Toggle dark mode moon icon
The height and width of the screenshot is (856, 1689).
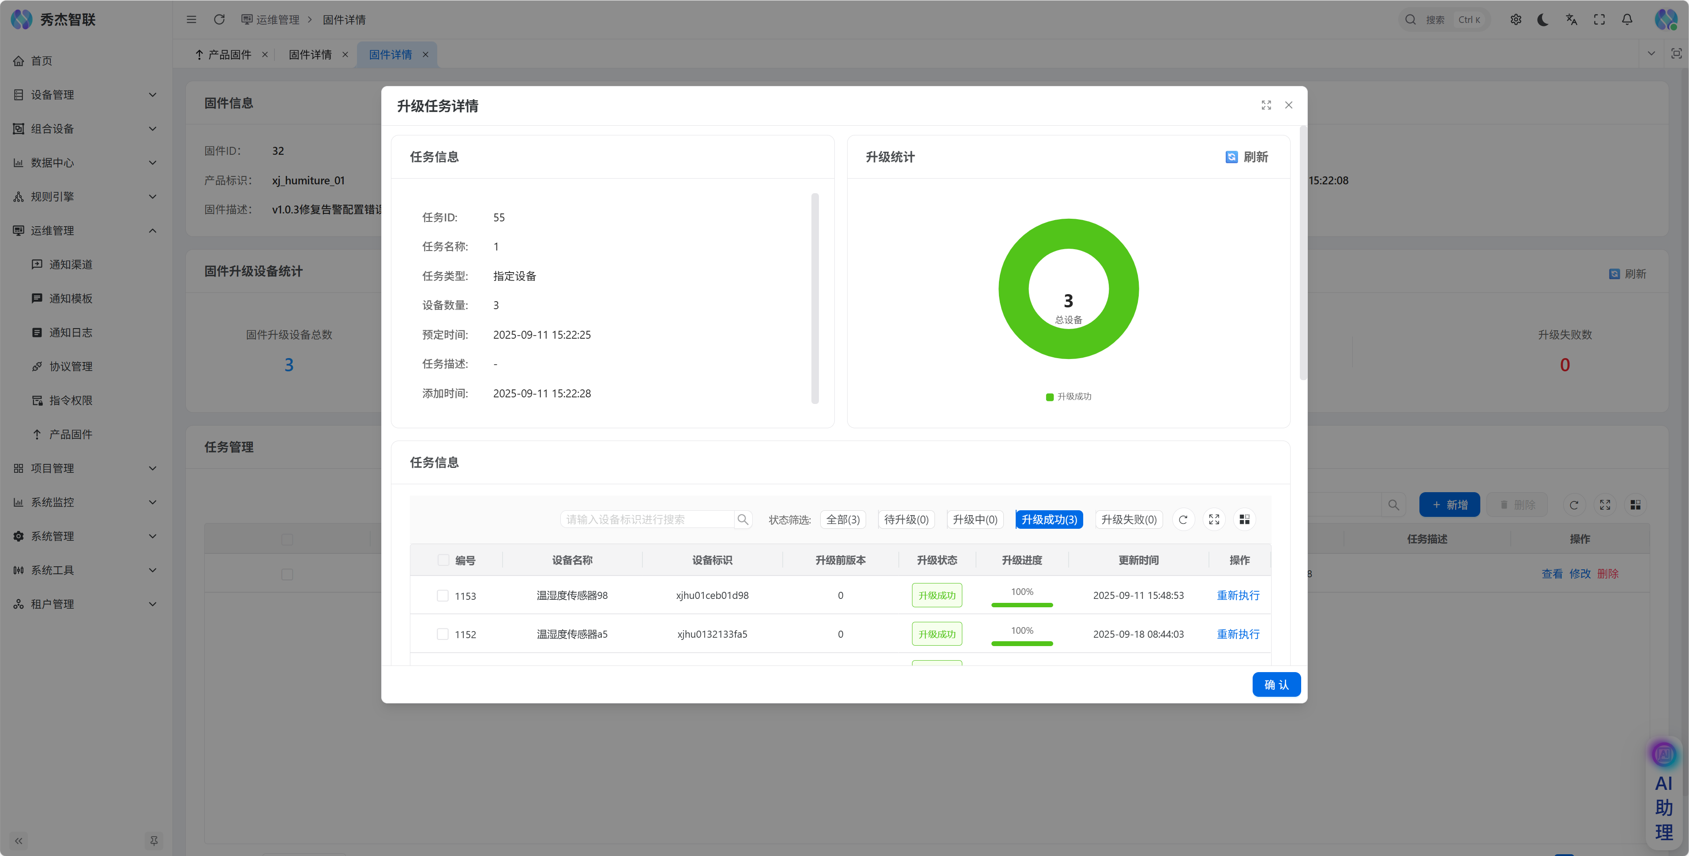coord(1543,20)
